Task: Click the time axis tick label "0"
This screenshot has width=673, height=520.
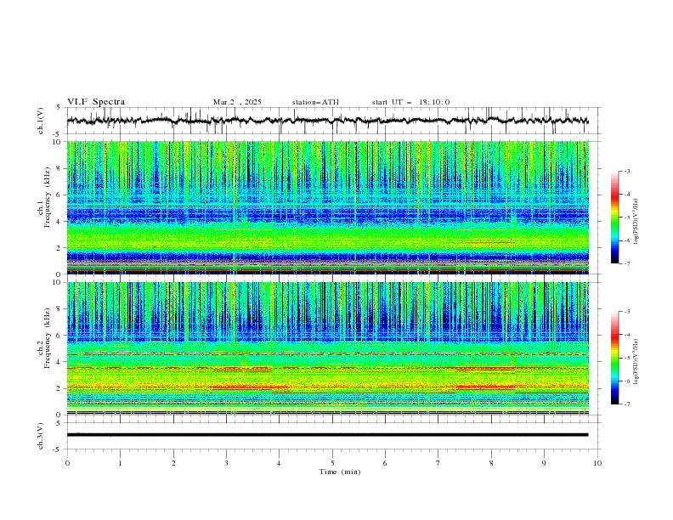Action: [x=67, y=463]
